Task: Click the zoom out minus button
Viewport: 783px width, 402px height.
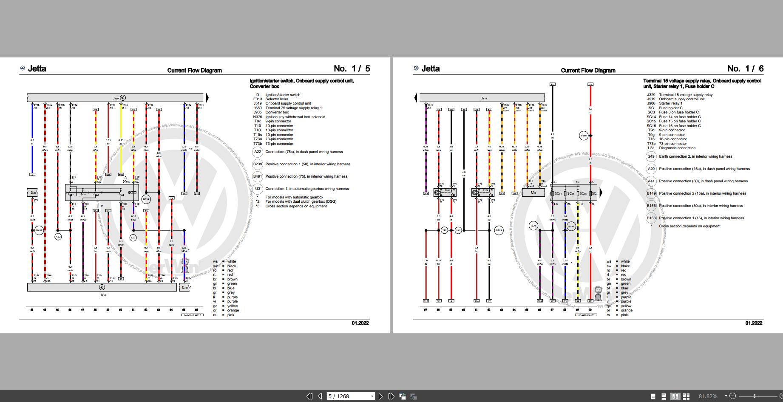Action: (x=733, y=396)
